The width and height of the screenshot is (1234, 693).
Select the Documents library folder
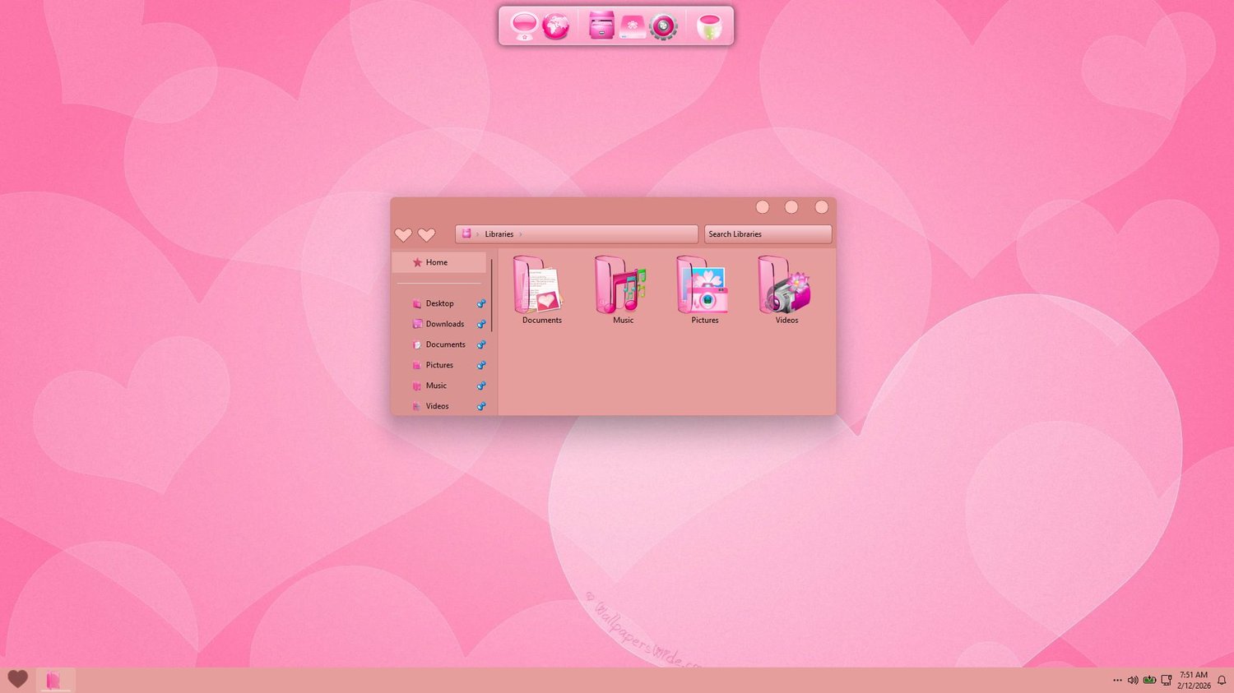(541, 289)
